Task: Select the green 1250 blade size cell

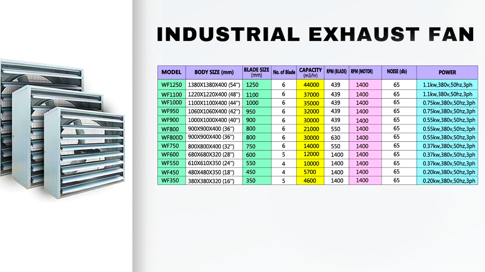Action: coord(253,85)
